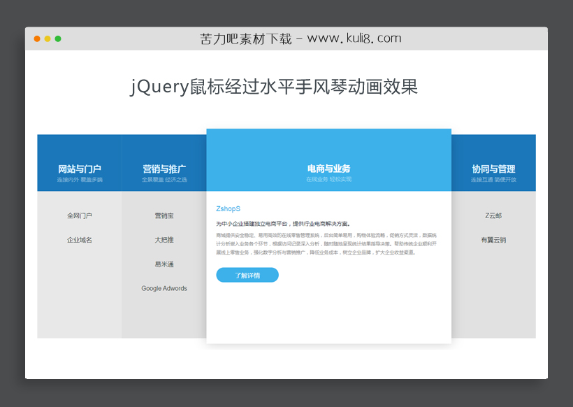
Task: Click the 了解详情 blue button
Action: click(247, 275)
